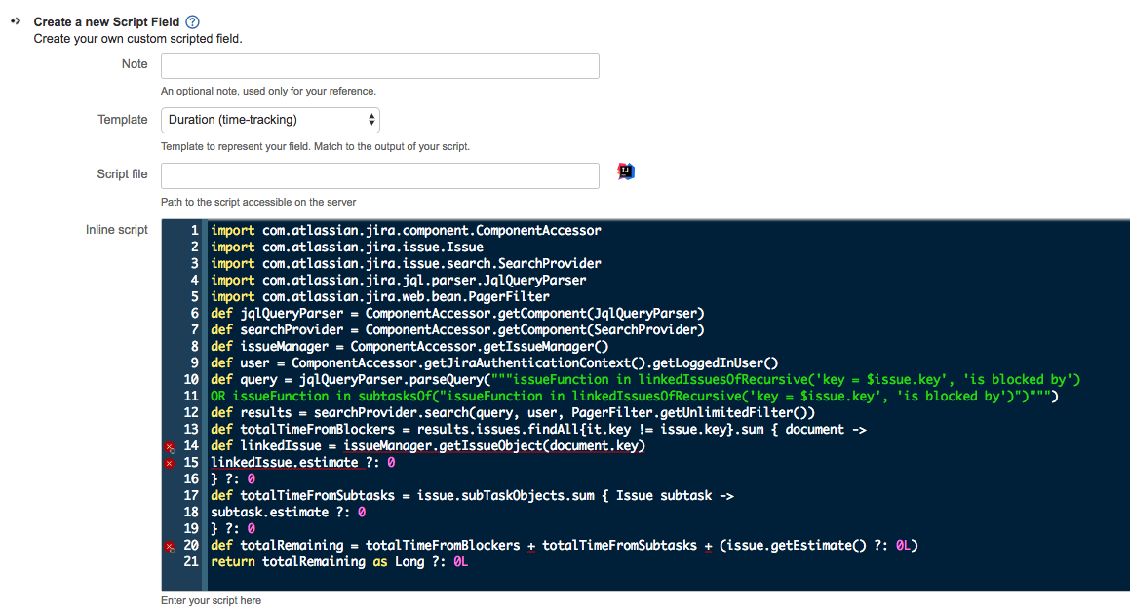The image size is (1130, 610).
Task: Click line number 1 in the editor gutter
Action: [192, 230]
